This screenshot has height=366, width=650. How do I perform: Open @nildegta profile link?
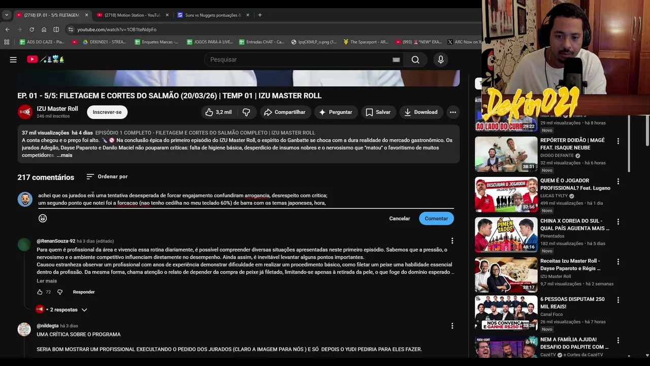point(48,326)
